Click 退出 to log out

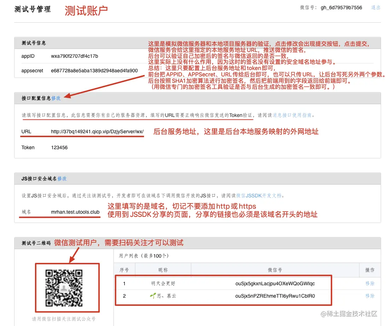pyautogui.click(x=375, y=7)
